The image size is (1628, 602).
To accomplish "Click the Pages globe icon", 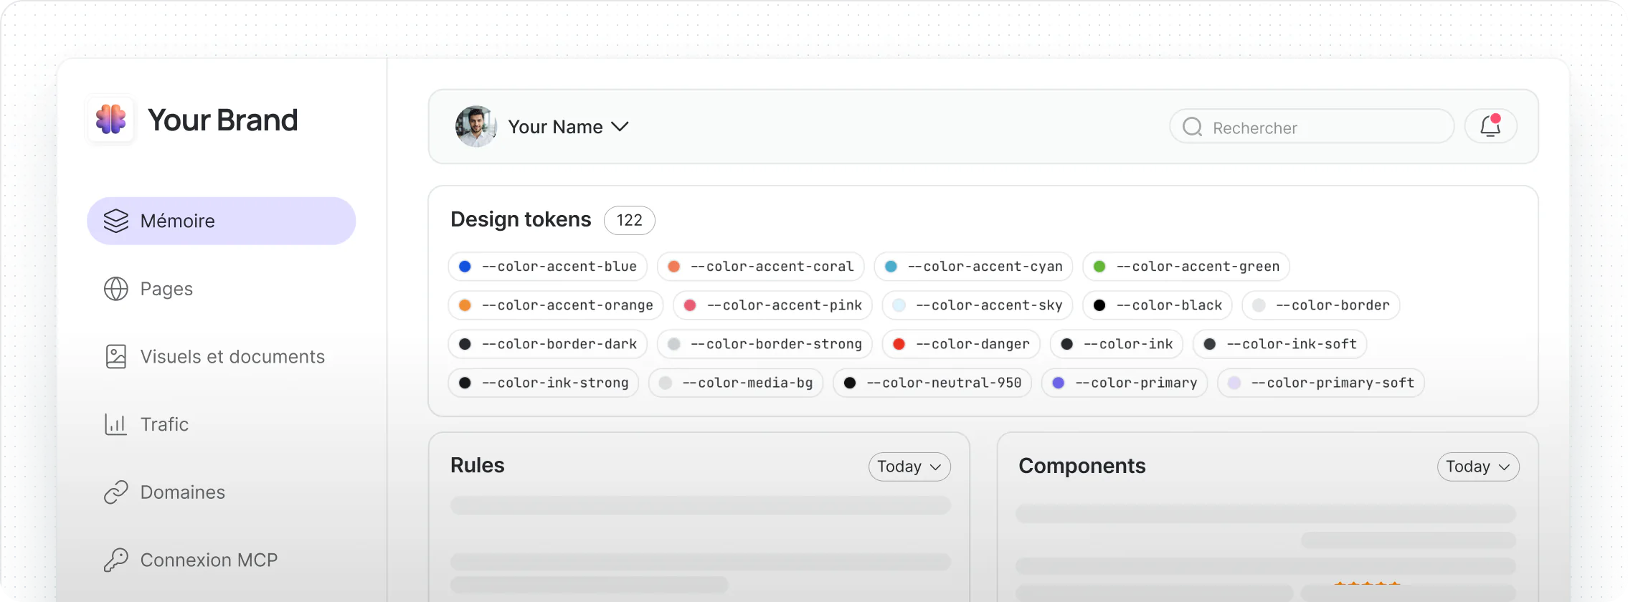I will point(116,289).
